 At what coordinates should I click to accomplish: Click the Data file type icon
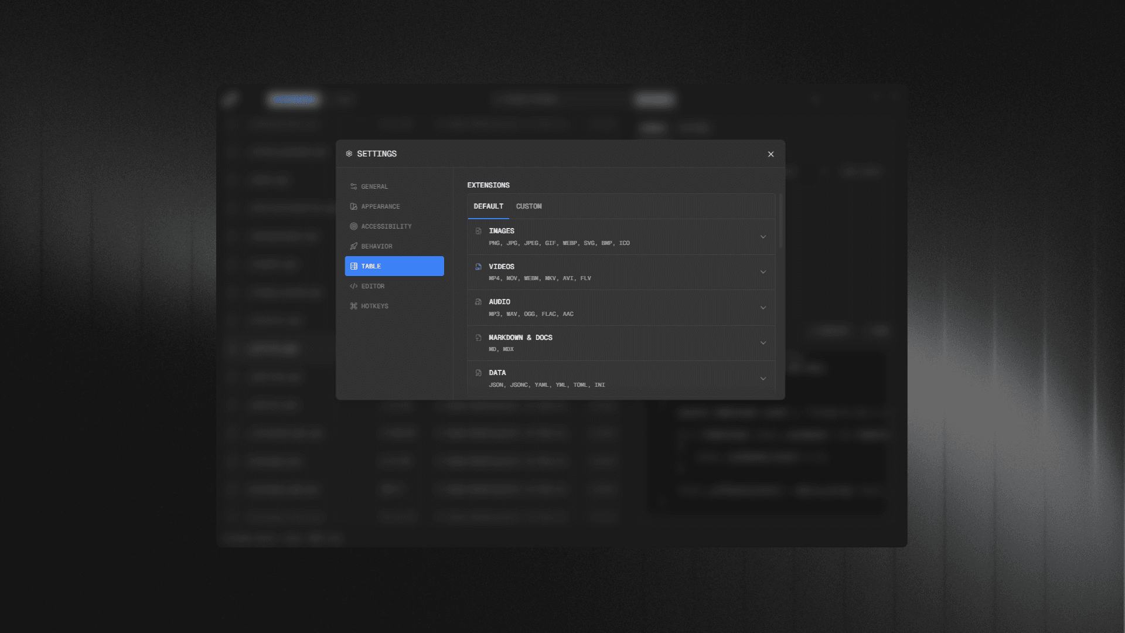click(479, 373)
